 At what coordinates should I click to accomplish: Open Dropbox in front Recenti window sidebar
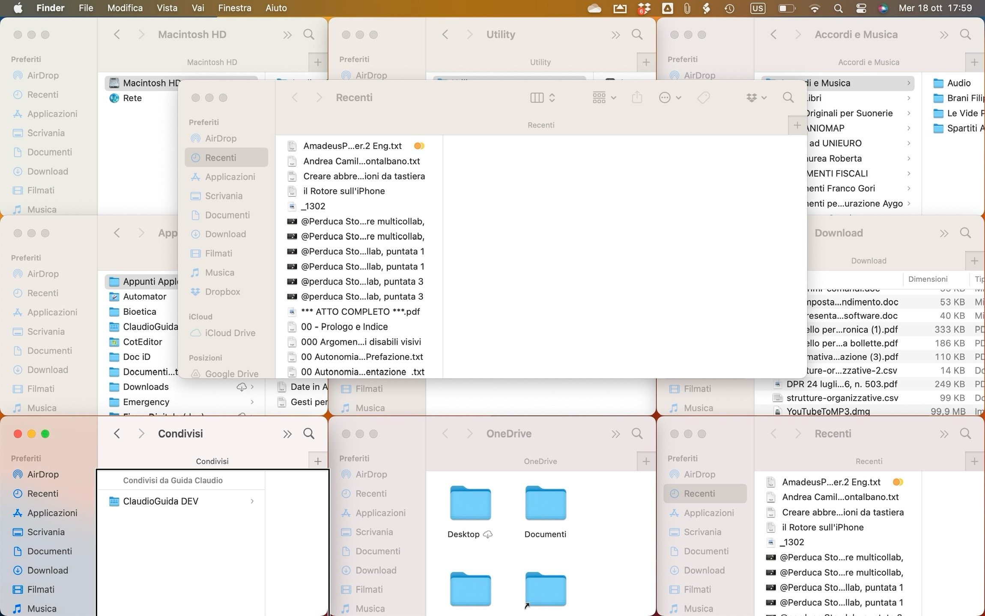point(222,292)
